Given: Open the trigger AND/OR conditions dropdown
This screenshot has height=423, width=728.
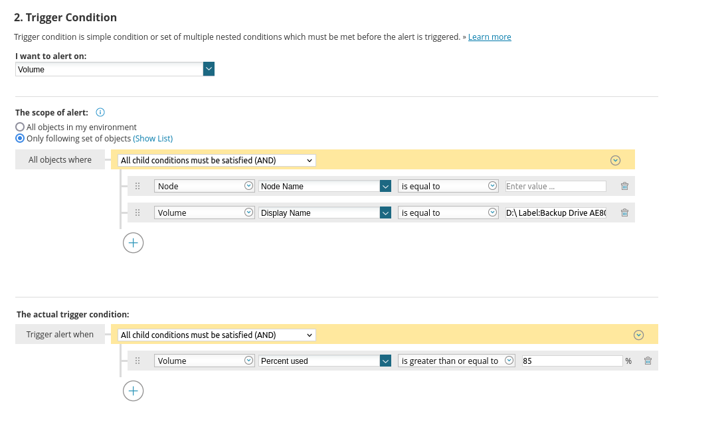Looking at the screenshot, I should click(217, 335).
